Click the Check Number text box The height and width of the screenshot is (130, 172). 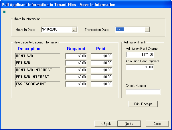tap(143, 92)
